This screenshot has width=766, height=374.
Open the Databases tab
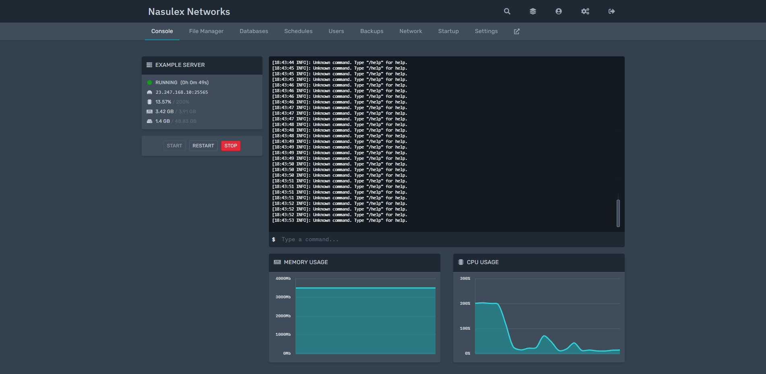click(x=254, y=31)
